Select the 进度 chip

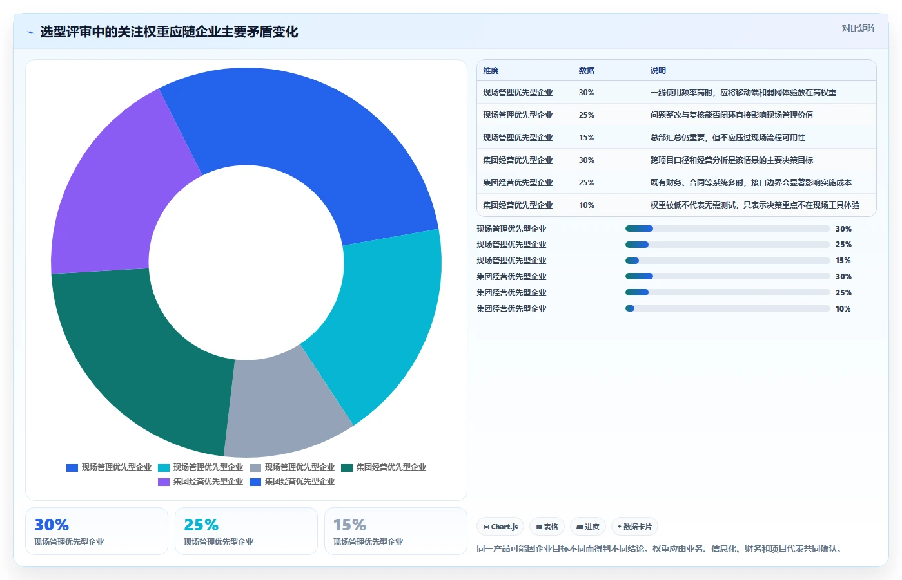[588, 527]
